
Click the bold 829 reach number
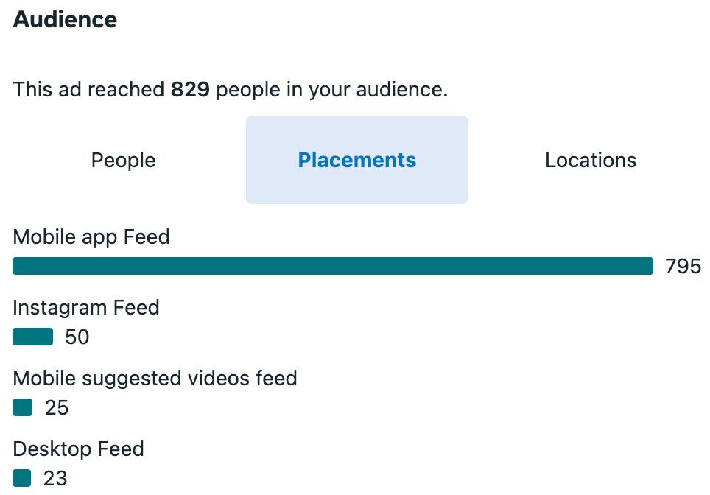(x=191, y=90)
